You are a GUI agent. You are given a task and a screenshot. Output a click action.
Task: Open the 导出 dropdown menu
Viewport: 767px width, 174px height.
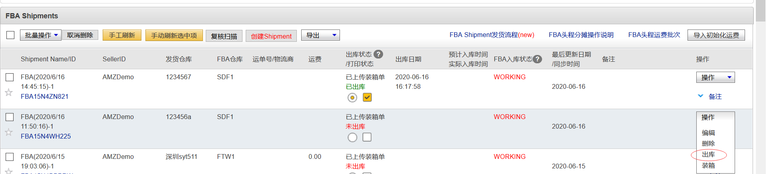pos(320,35)
